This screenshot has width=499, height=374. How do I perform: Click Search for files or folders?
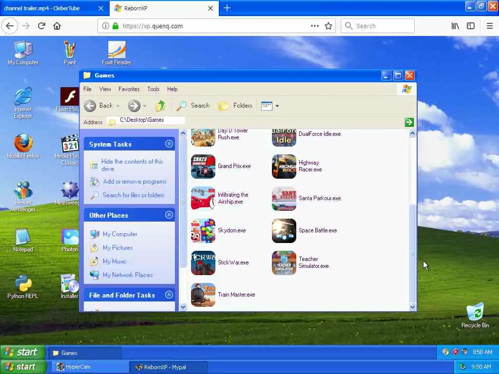point(134,195)
